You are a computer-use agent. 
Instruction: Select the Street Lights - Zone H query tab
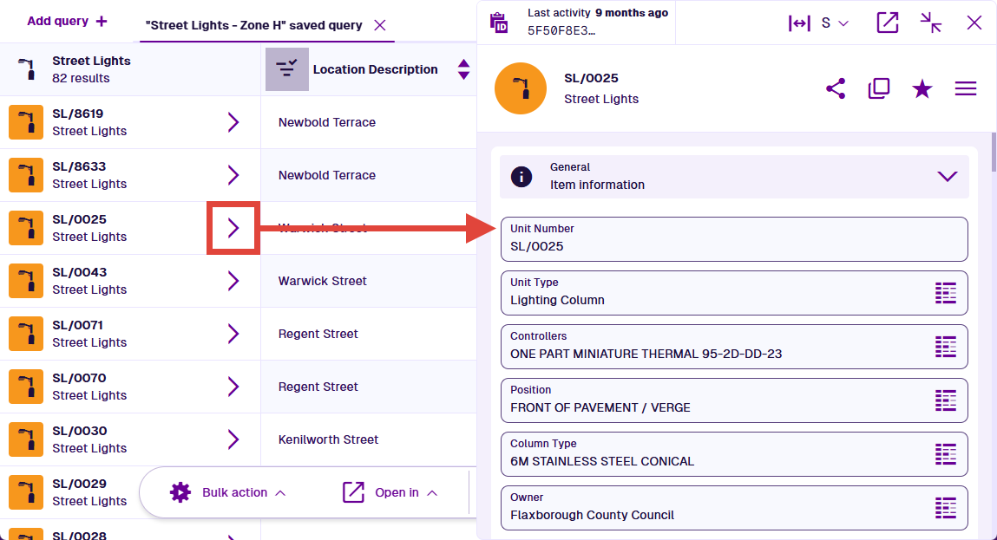point(254,25)
